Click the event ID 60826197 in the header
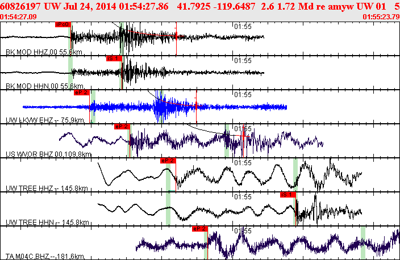 (20, 6)
